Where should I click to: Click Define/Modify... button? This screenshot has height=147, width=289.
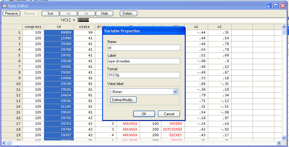pos(123,100)
